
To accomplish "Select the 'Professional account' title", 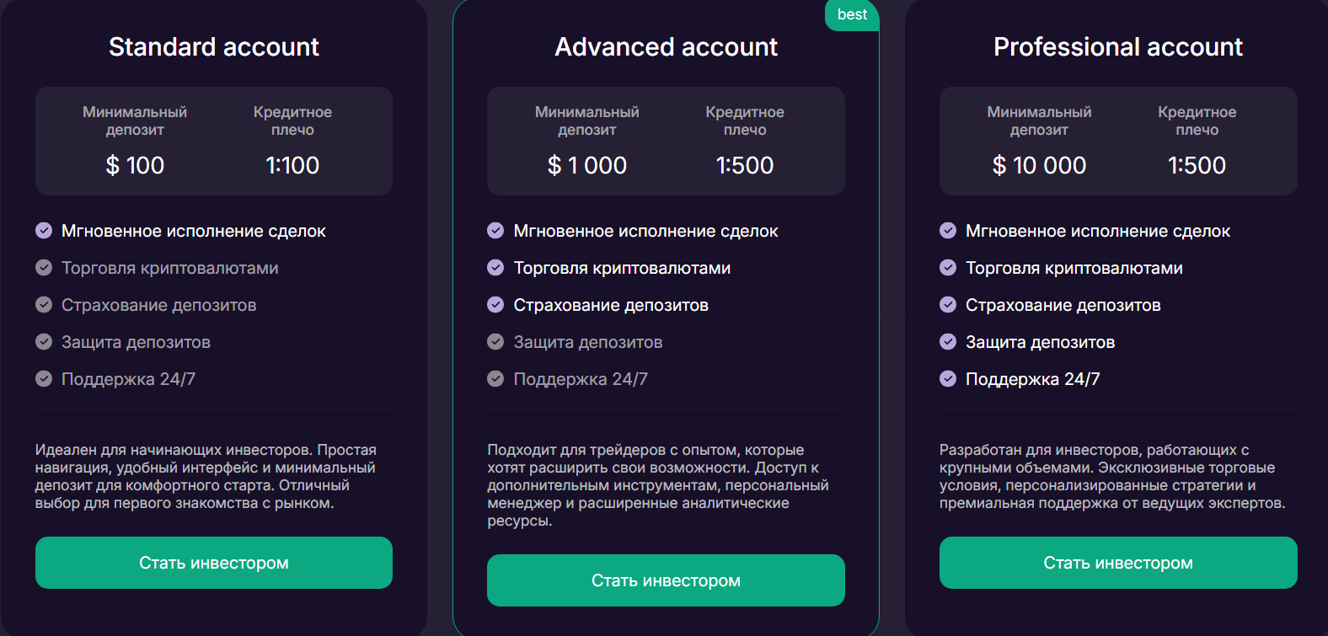I will coord(1117,47).
